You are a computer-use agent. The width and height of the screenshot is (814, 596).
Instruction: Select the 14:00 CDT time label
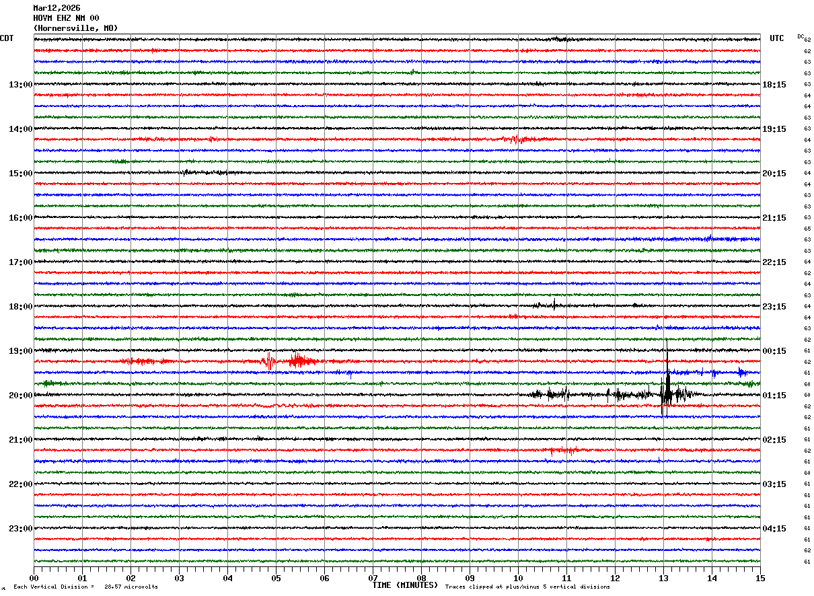[21, 129]
